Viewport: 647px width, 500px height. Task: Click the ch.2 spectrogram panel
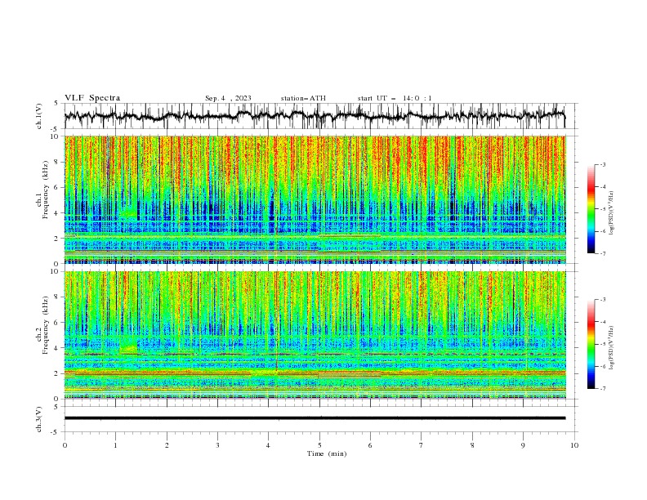[x=315, y=335]
